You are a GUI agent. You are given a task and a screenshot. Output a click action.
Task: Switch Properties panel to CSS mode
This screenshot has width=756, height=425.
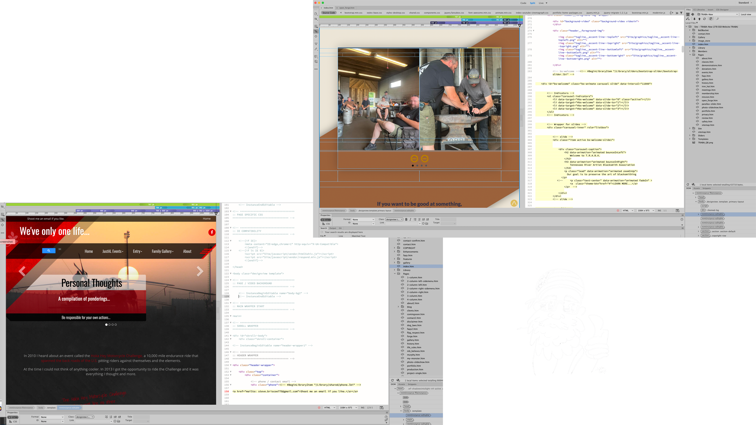tap(326, 224)
